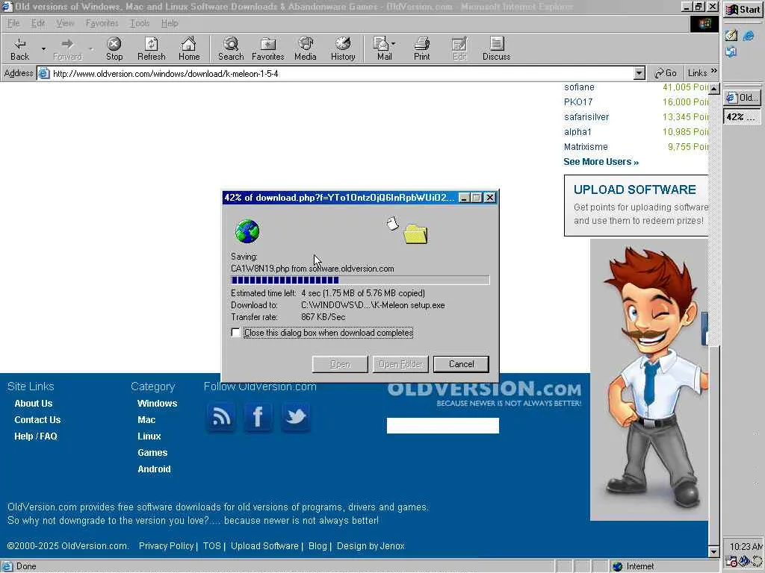Screen dimensions: 765x573
Task: Open the Internet Explorer quick launch icon
Action: pyautogui.click(x=749, y=36)
